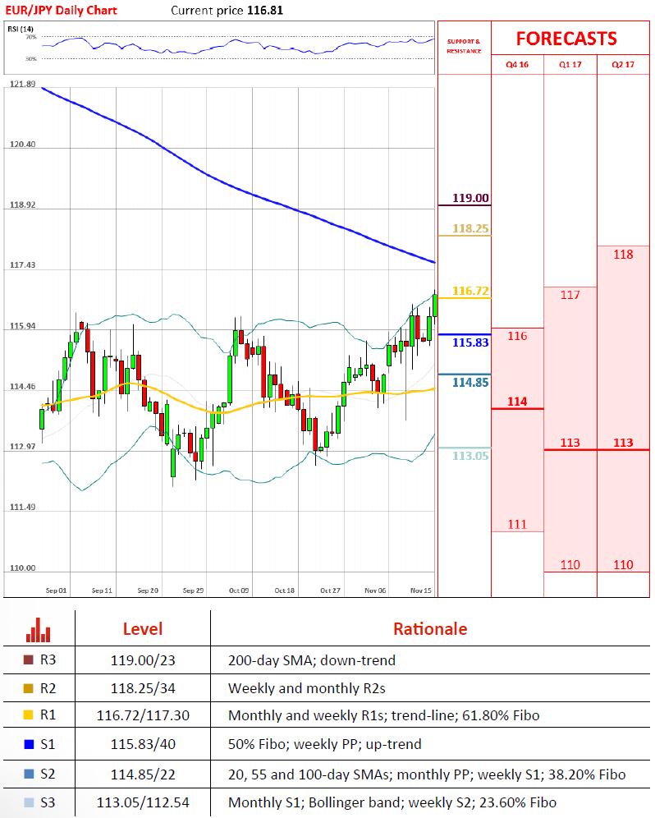Select the S2 steel blue swatch

[x=29, y=774]
